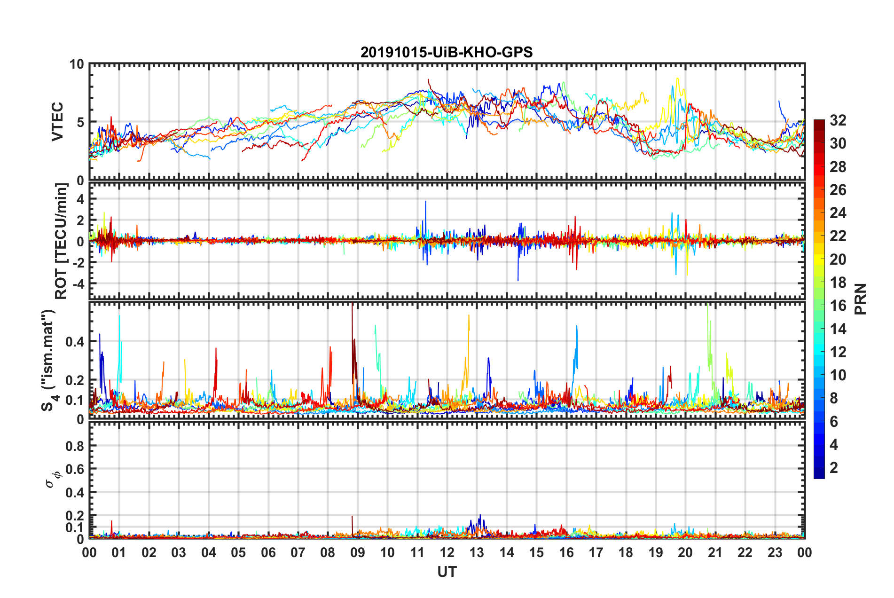This screenshot has width=894, height=598.
Task: Click colorbar tick label 8
Action: coord(834,398)
